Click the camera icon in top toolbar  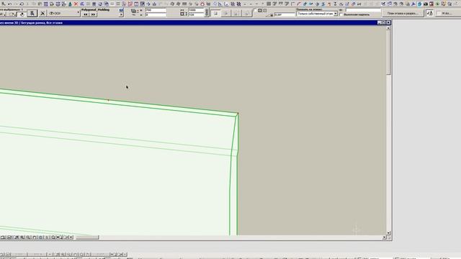426,4
